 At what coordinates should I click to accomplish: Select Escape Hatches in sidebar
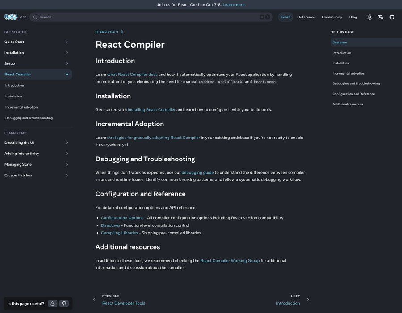pos(18,175)
